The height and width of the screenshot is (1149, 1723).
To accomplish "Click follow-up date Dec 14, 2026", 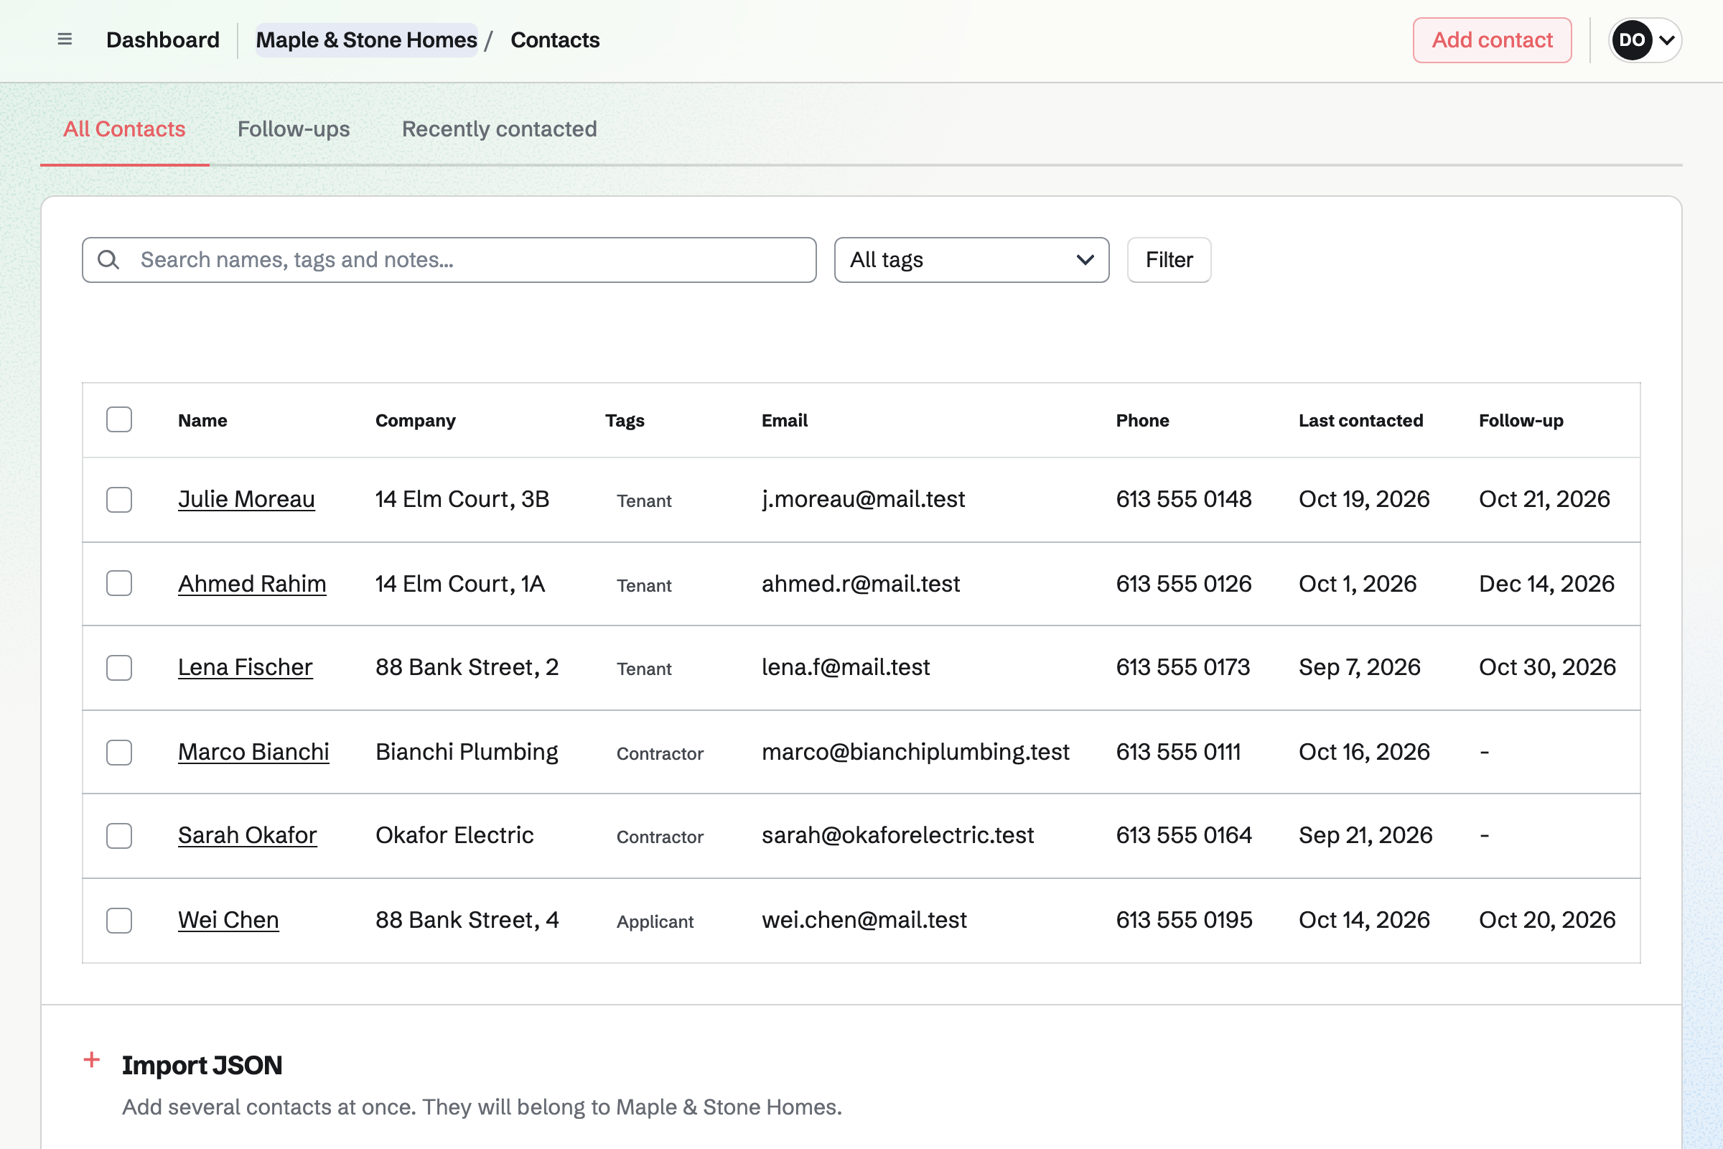I will 1546,584.
